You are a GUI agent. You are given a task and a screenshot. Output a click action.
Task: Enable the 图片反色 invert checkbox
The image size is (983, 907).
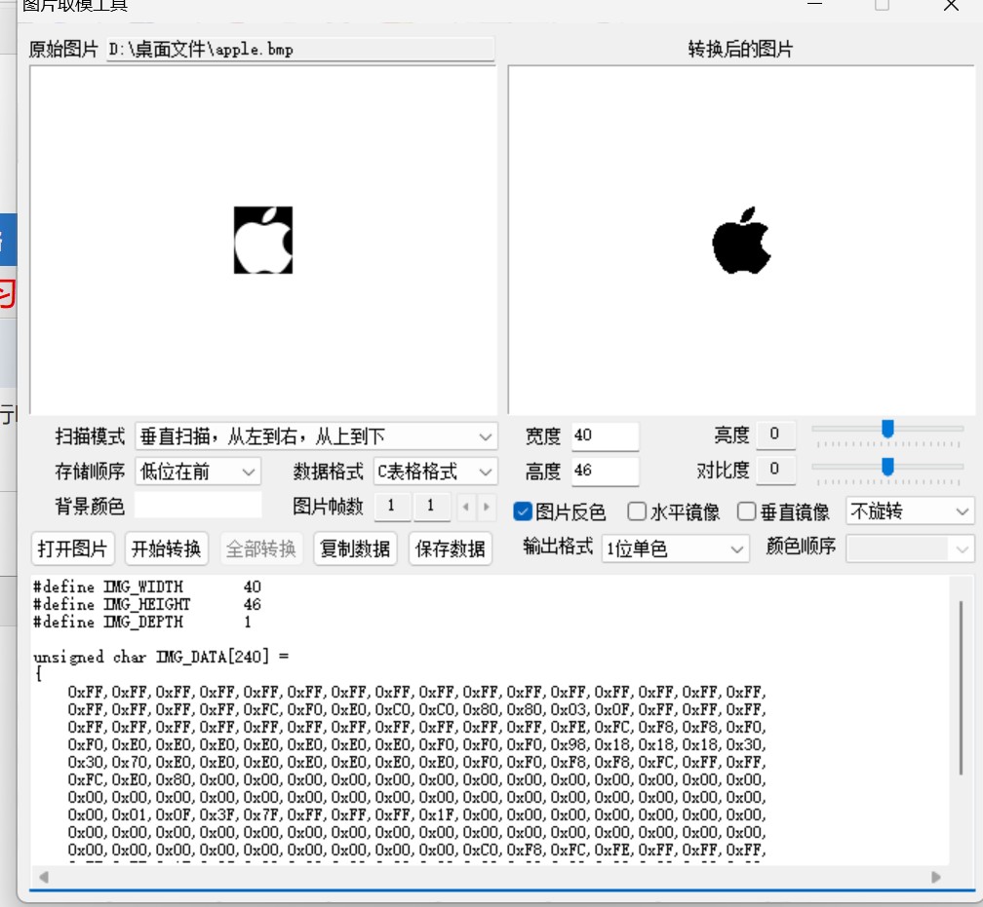523,511
